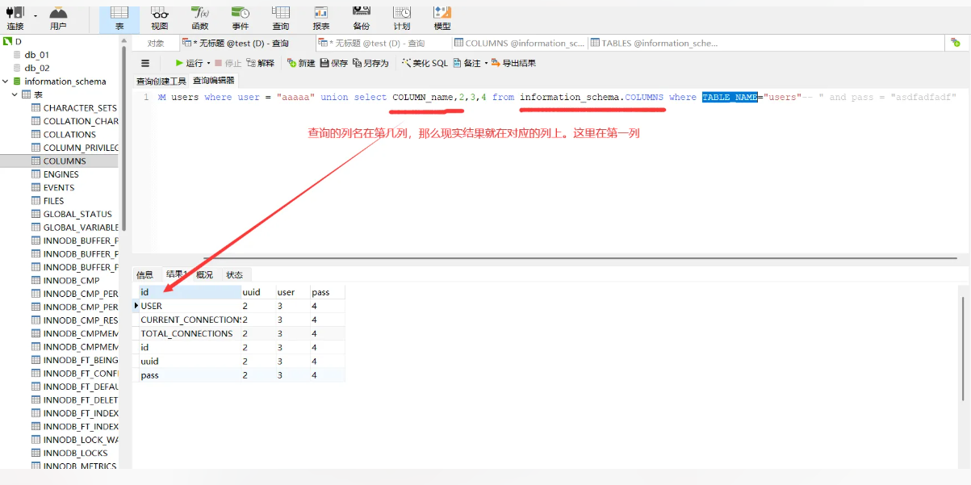Click the 模型 (Model) toolbar icon

pos(442,15)
